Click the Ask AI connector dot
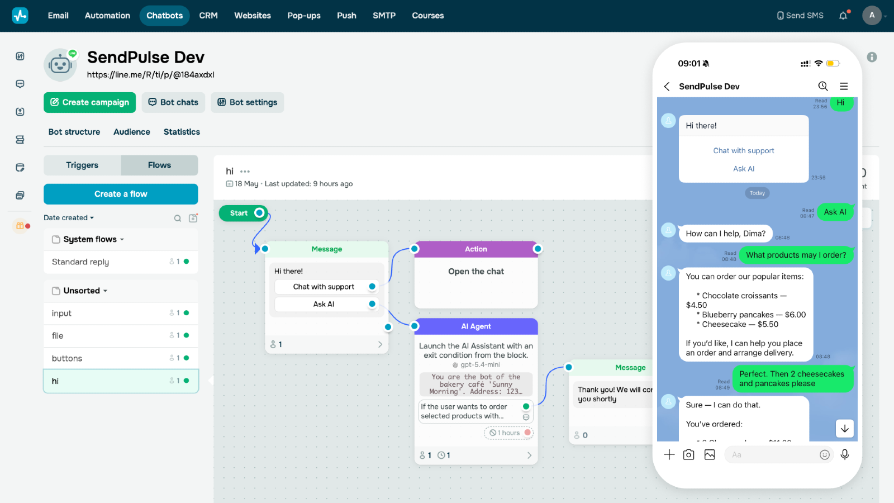This screenshot has height=503, width=894. 372,304
